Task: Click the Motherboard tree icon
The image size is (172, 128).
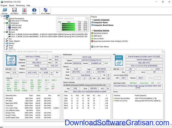Action: (7, 23)
